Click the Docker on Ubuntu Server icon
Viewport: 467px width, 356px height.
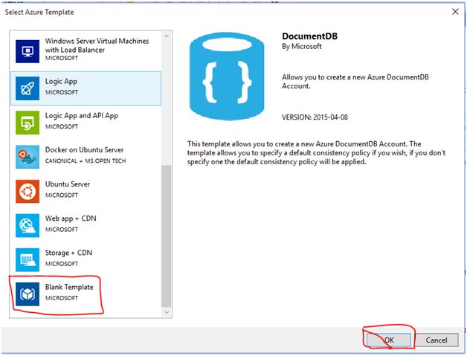pos(28,157)
